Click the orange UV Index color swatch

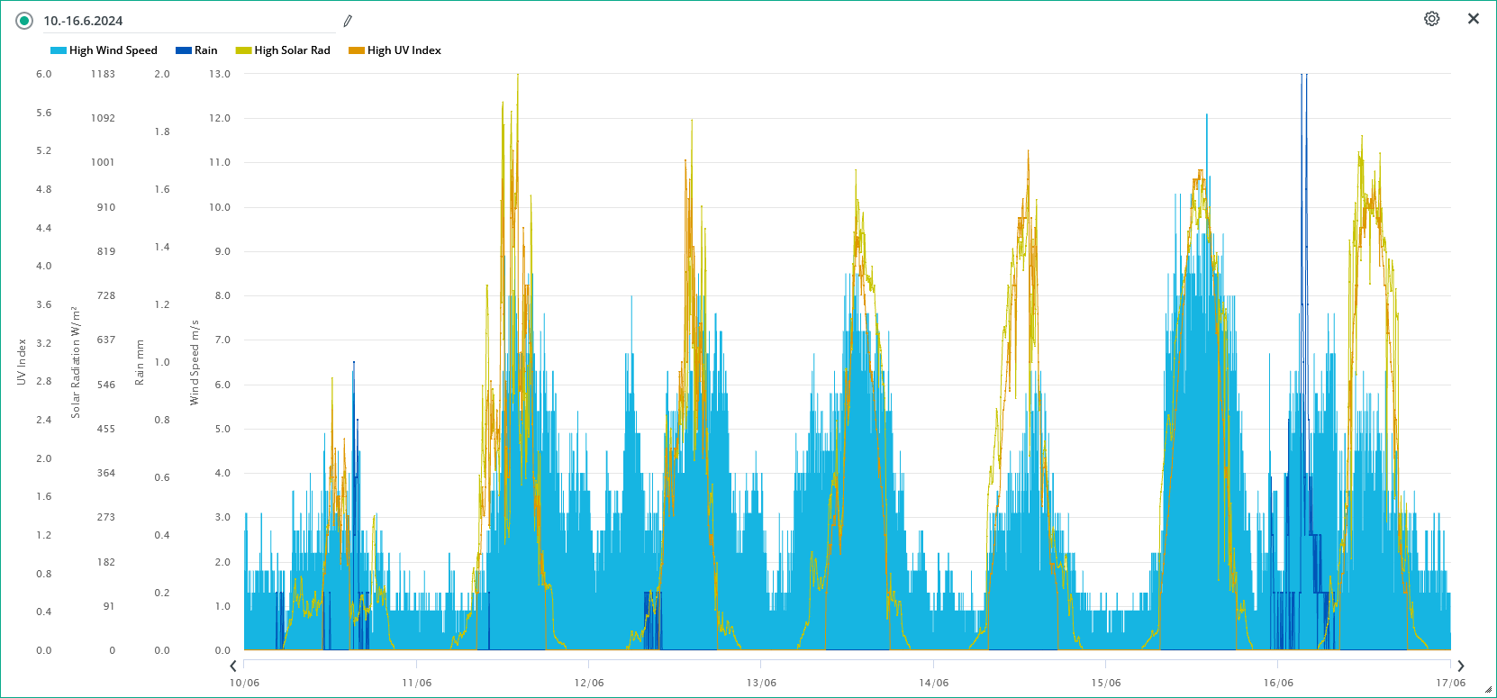(357, 50)
